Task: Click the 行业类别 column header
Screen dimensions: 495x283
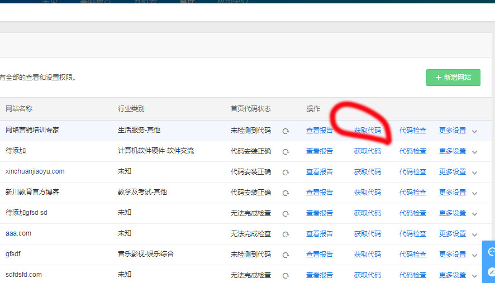Action: click(x=131, y=109)
